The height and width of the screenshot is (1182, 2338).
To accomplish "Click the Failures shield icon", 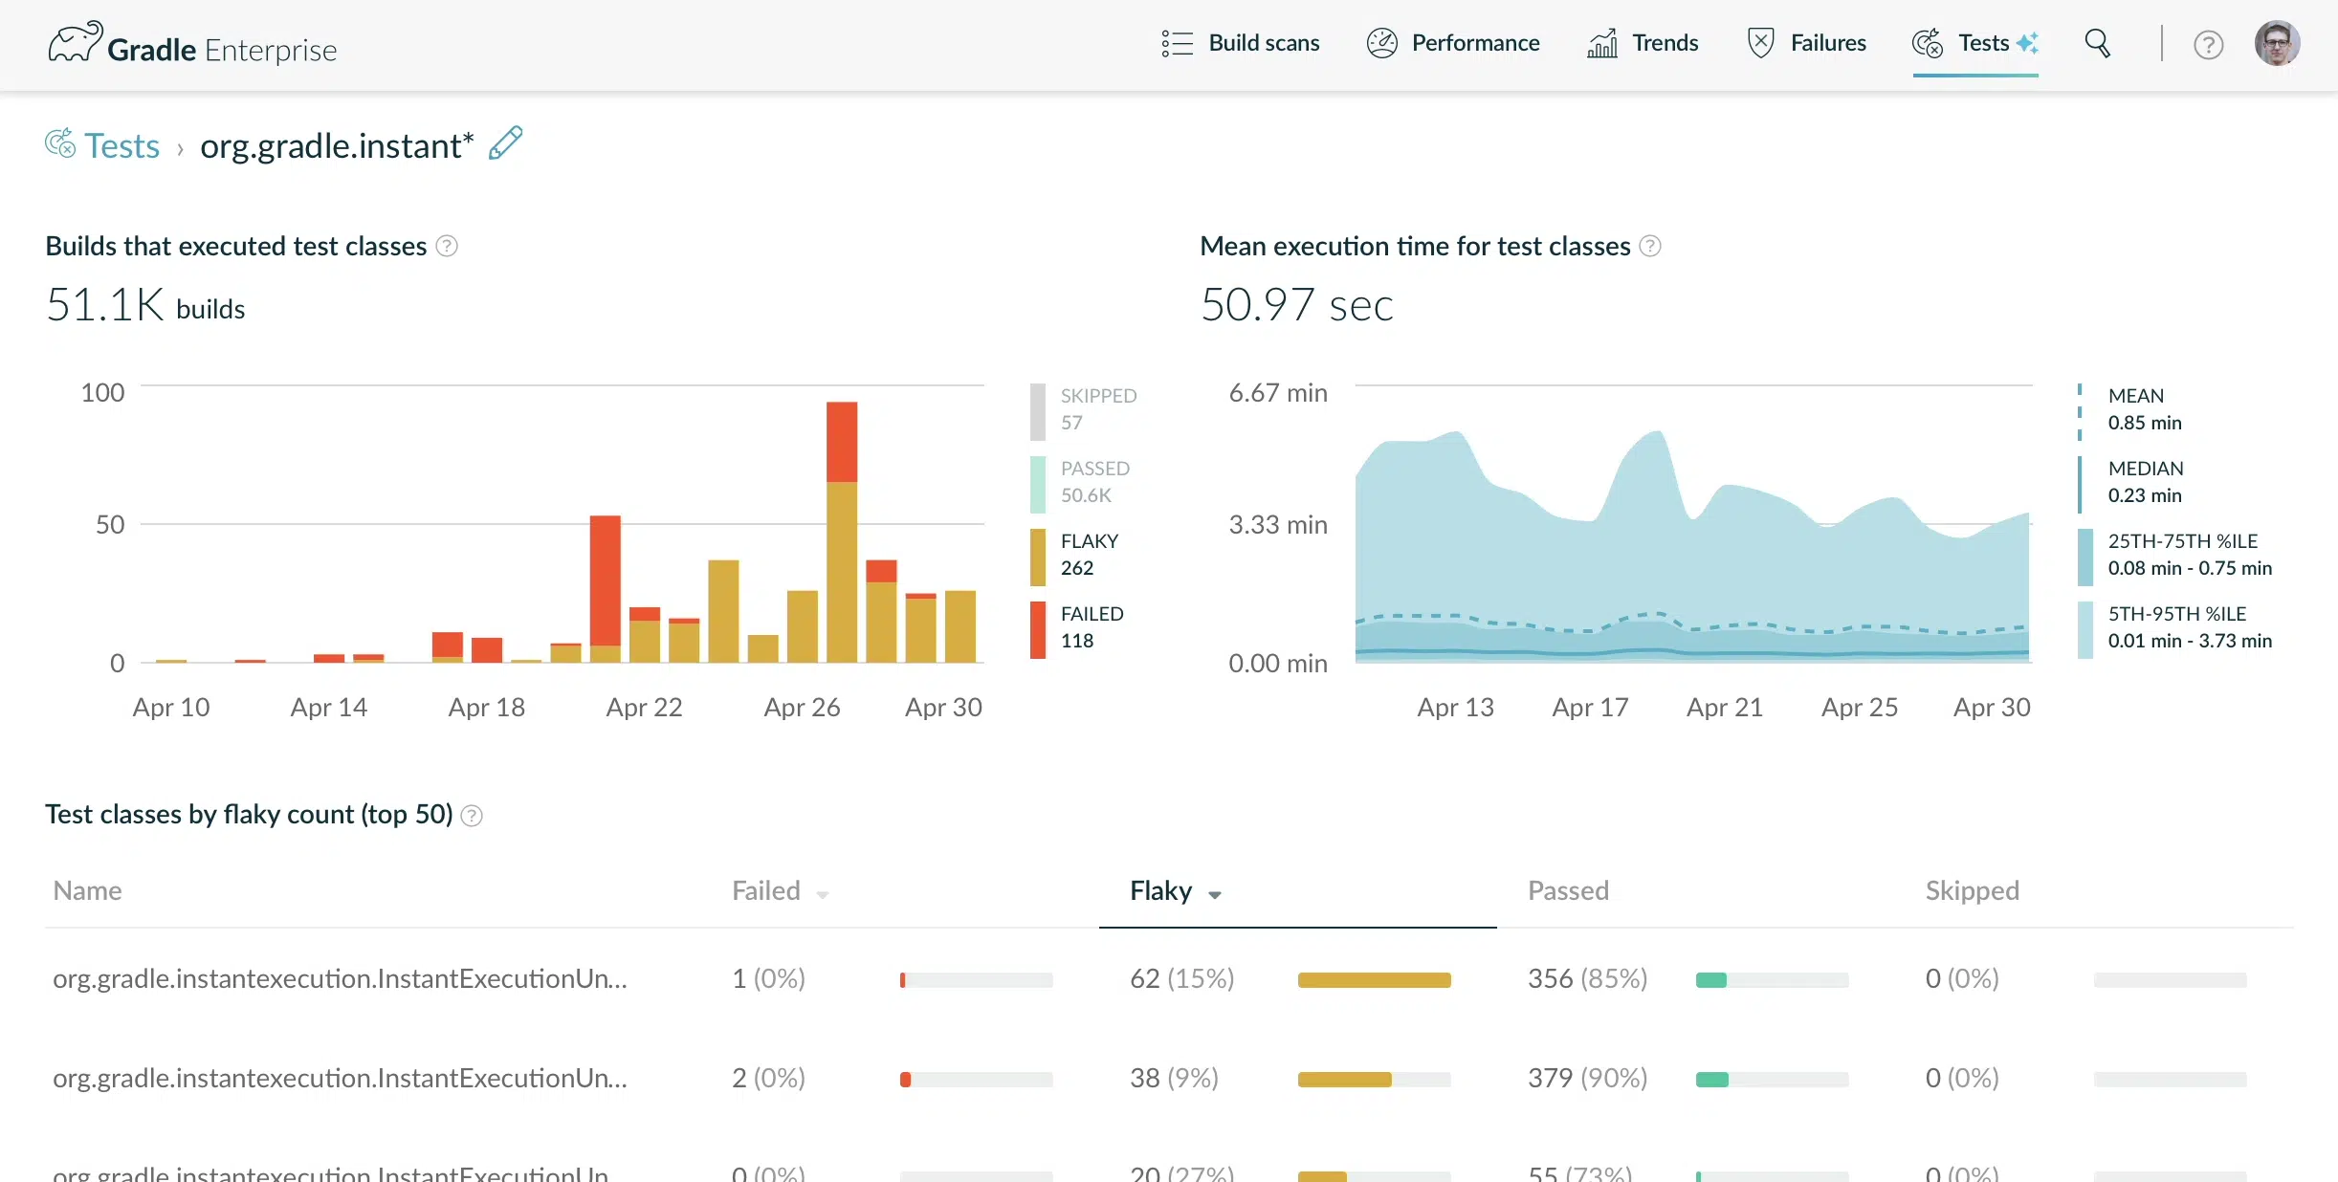I will [x=1760, y=43].
